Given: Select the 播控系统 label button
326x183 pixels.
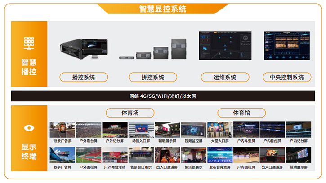Looking at the screenshot, I should coord(84,77).
